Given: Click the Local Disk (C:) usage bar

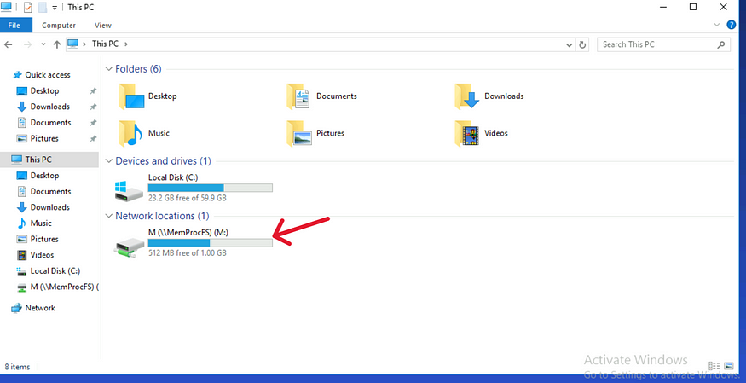Looking at the screenshot, I should [211, 188].
